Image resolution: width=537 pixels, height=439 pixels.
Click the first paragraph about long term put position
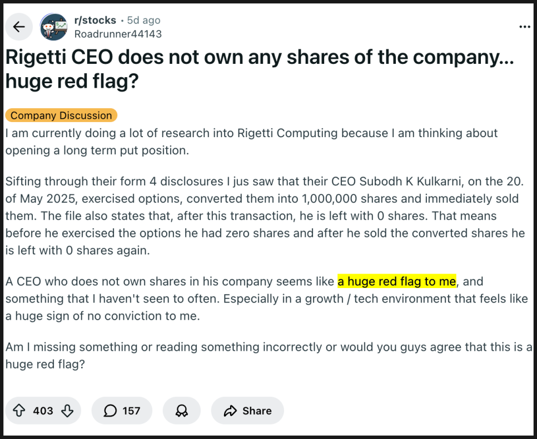[251, 142]
